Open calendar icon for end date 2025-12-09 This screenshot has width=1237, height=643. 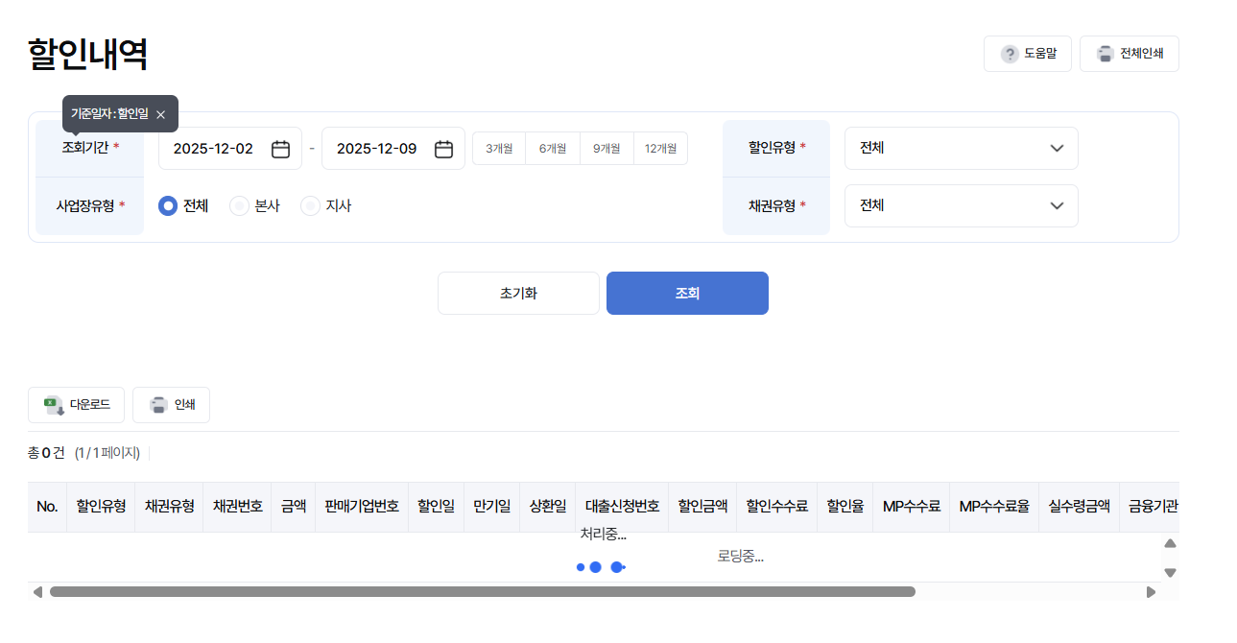point(443,149)
